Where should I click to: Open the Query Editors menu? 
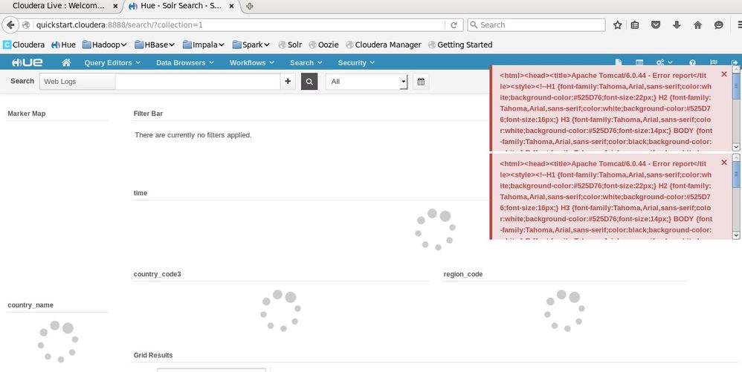click(112, 62)
